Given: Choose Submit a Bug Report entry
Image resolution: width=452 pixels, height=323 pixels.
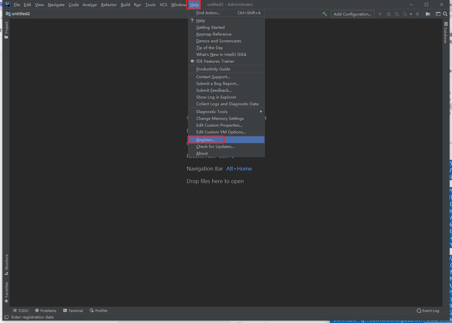Looking at the screenshot, I should pos(226,83).
